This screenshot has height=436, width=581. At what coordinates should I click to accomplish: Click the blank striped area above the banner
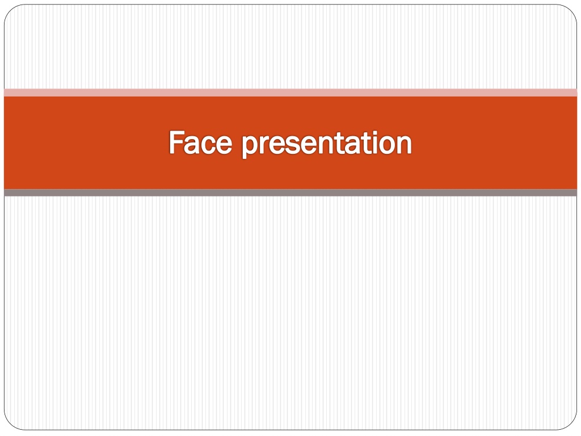[290, 47]
